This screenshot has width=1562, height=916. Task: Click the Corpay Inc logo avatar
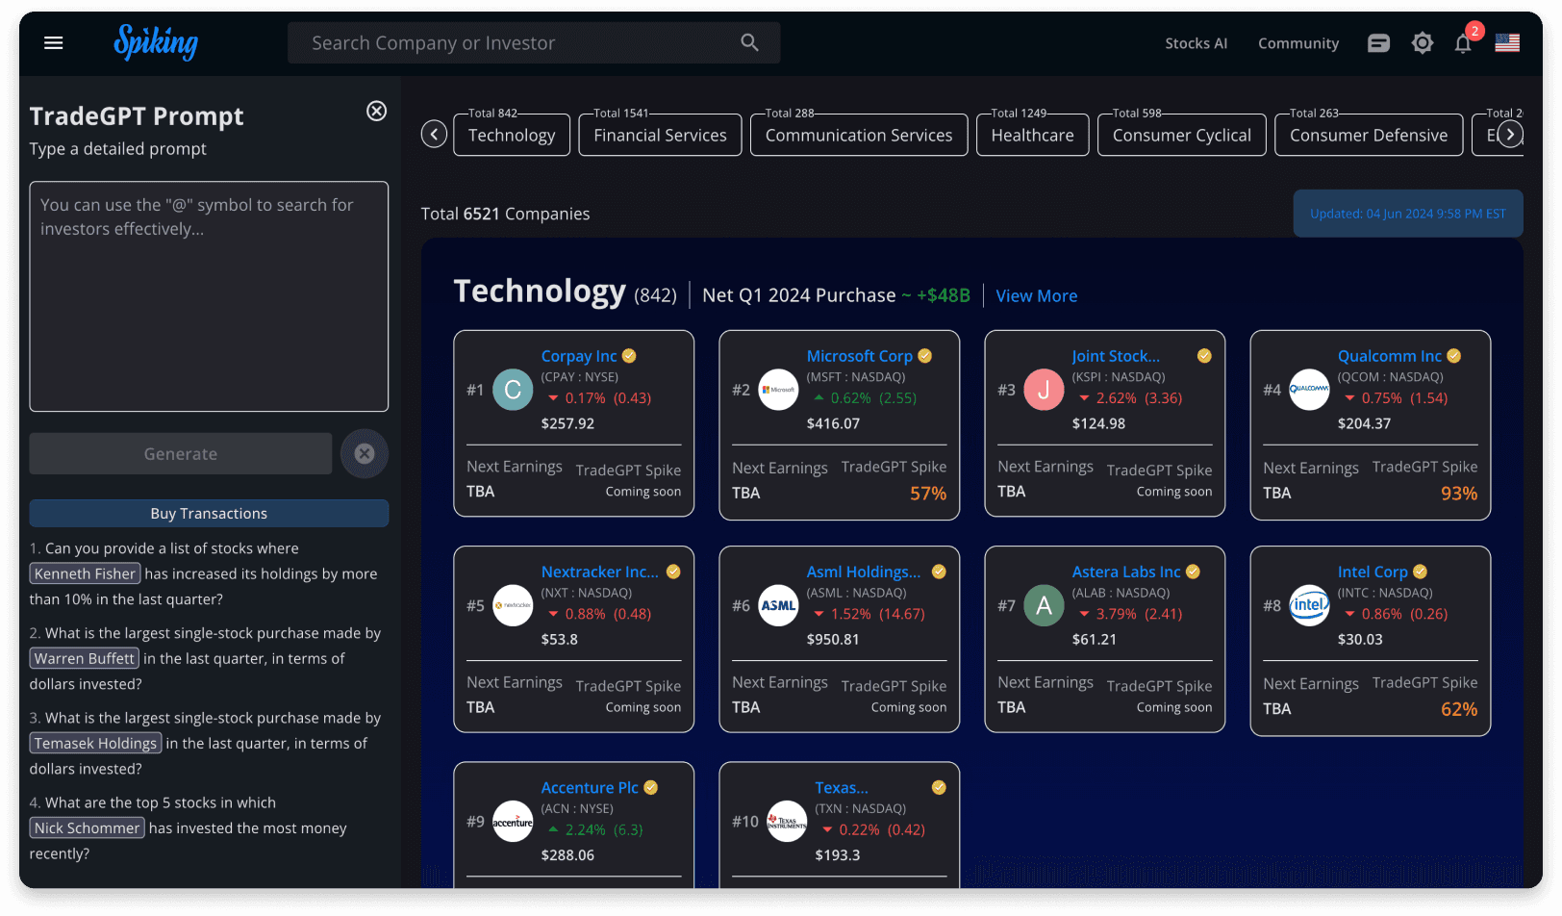[x=513, y=390]
